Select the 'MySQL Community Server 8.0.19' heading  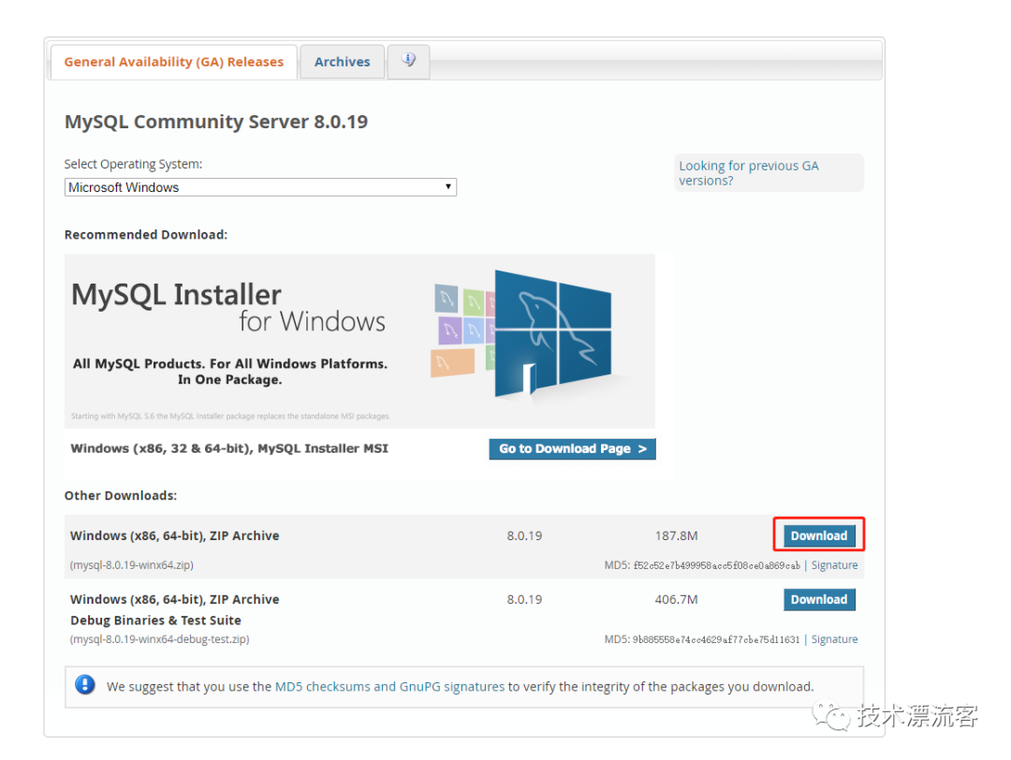coord(216,122)
